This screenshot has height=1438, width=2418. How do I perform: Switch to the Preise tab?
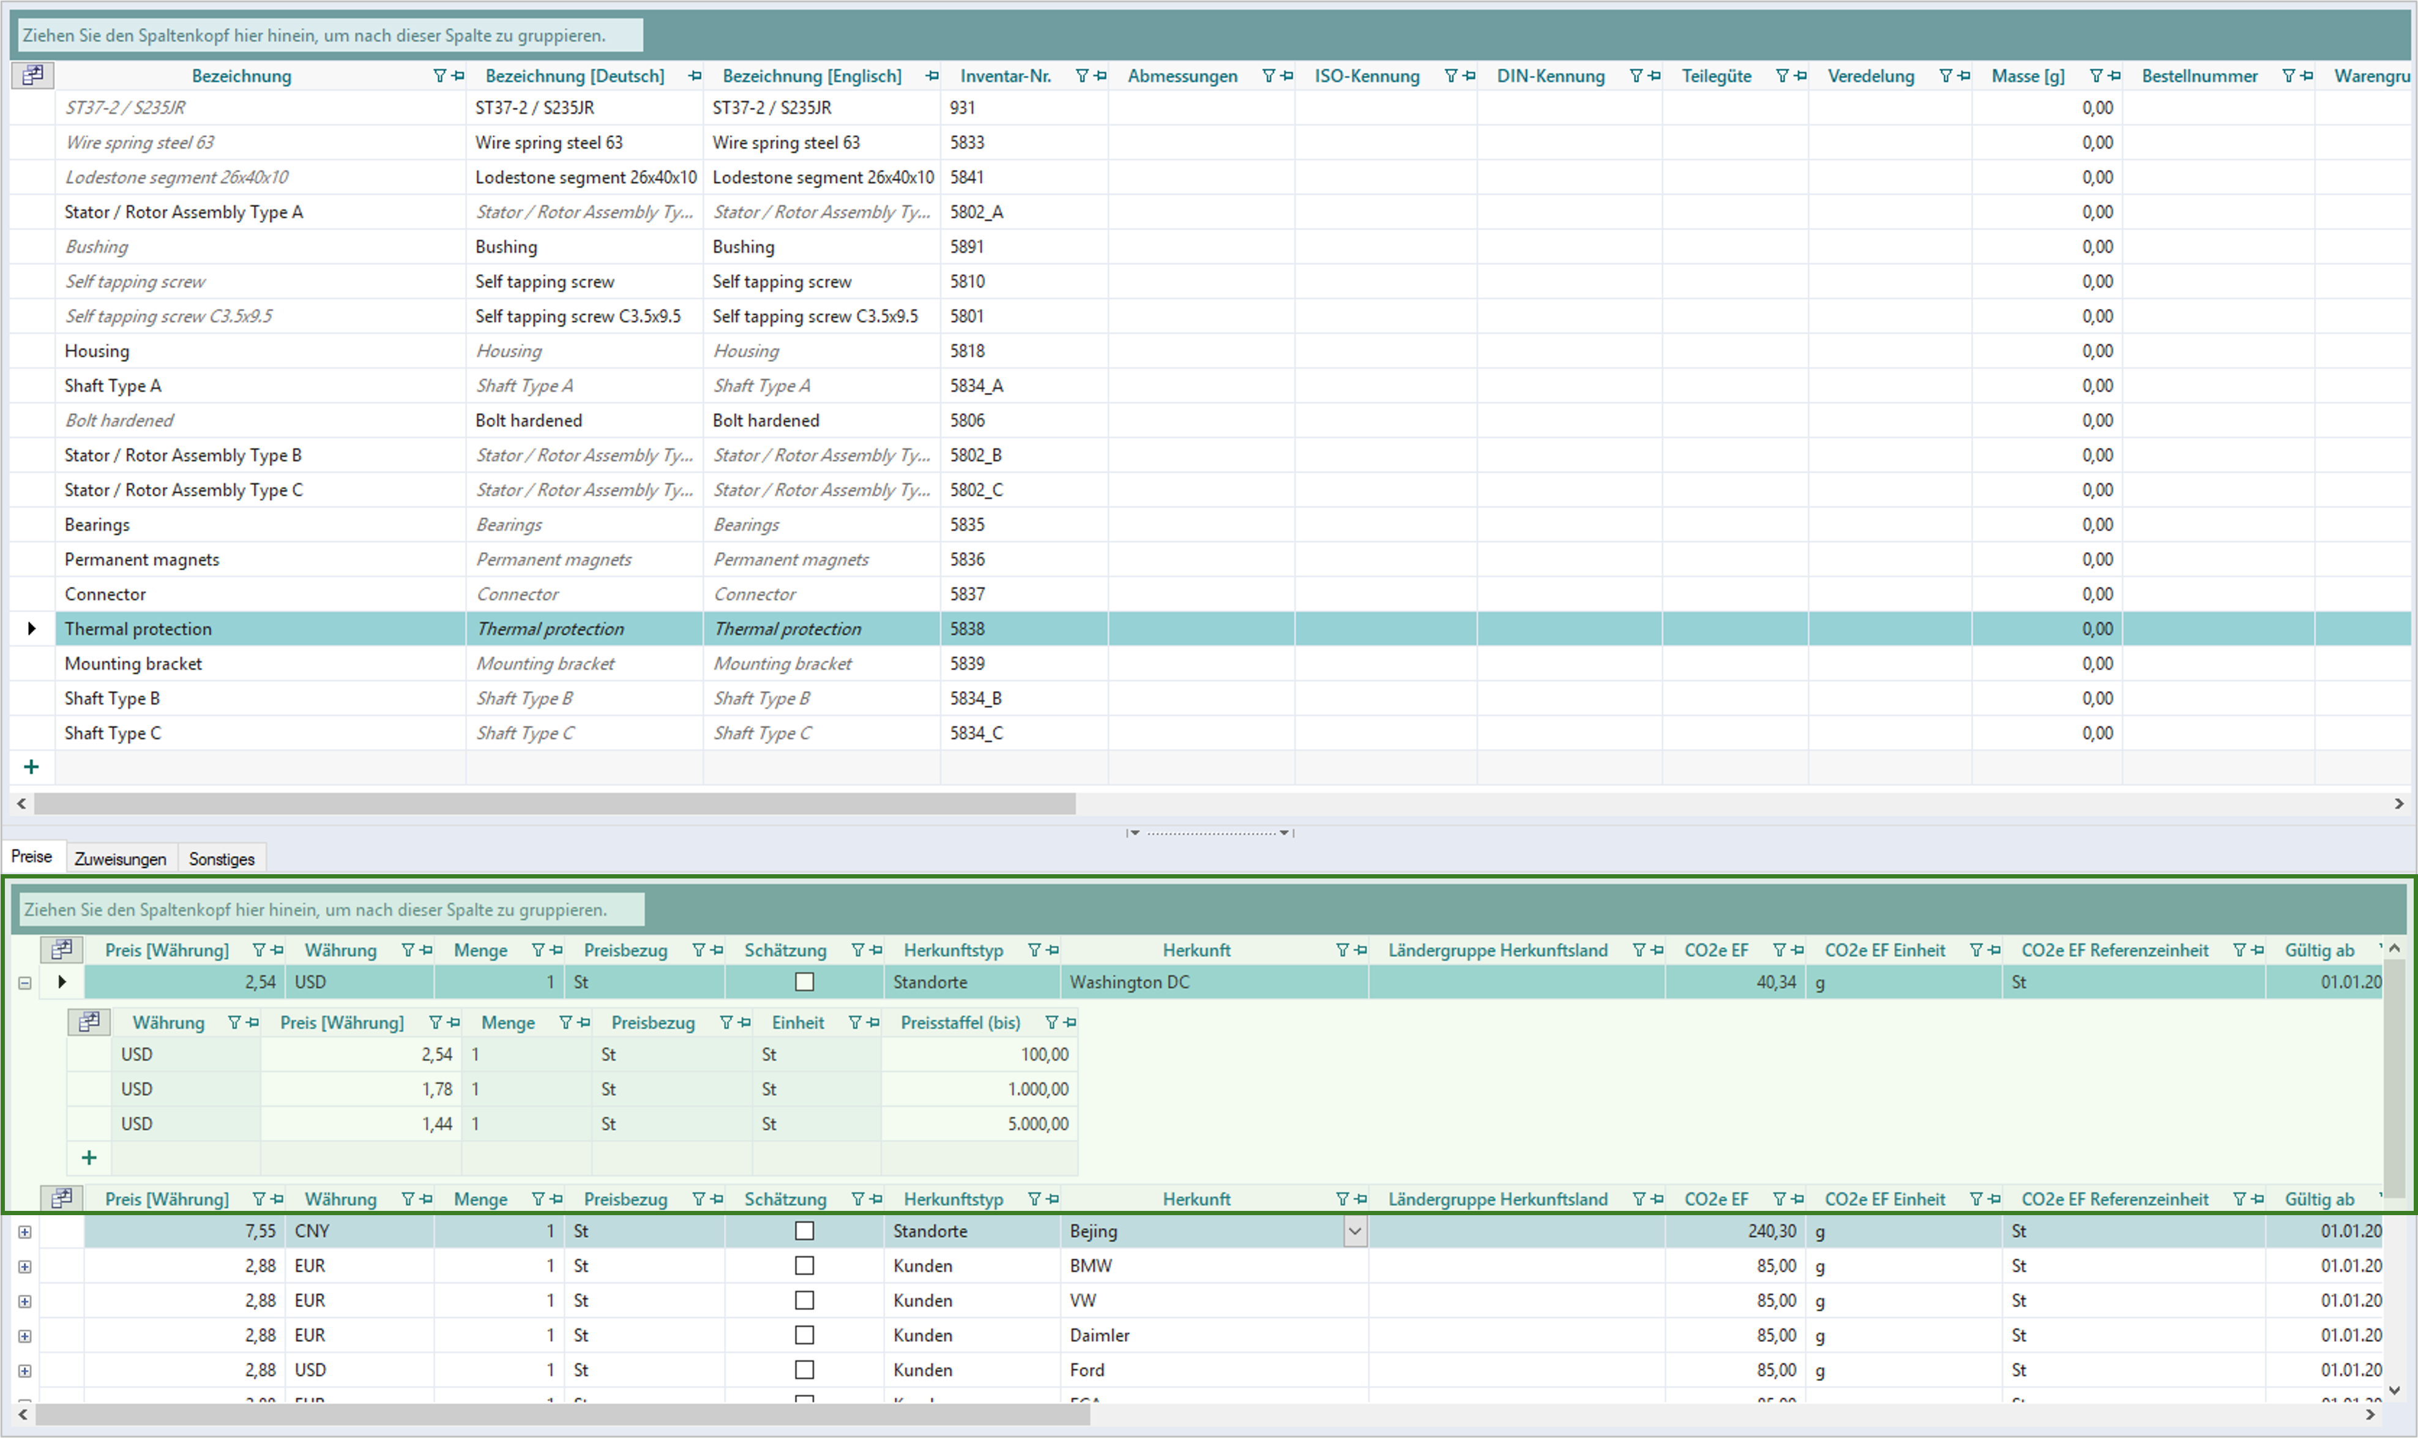click(x=32, y=856)
